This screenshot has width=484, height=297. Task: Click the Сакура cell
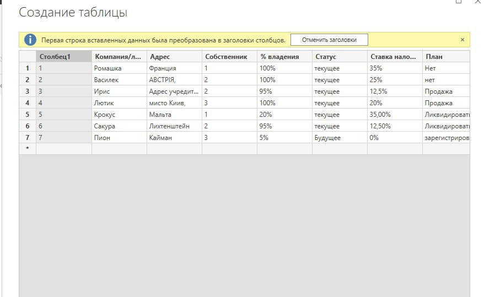point(119,126)
